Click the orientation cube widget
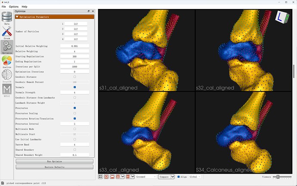The width and height of the screenshot is (297, 186). (x=282, y=17)
